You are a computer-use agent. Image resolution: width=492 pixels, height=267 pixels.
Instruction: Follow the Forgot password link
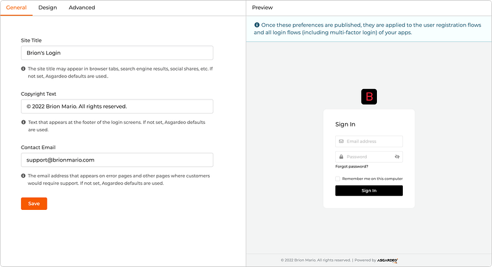(x=352, y=166)
